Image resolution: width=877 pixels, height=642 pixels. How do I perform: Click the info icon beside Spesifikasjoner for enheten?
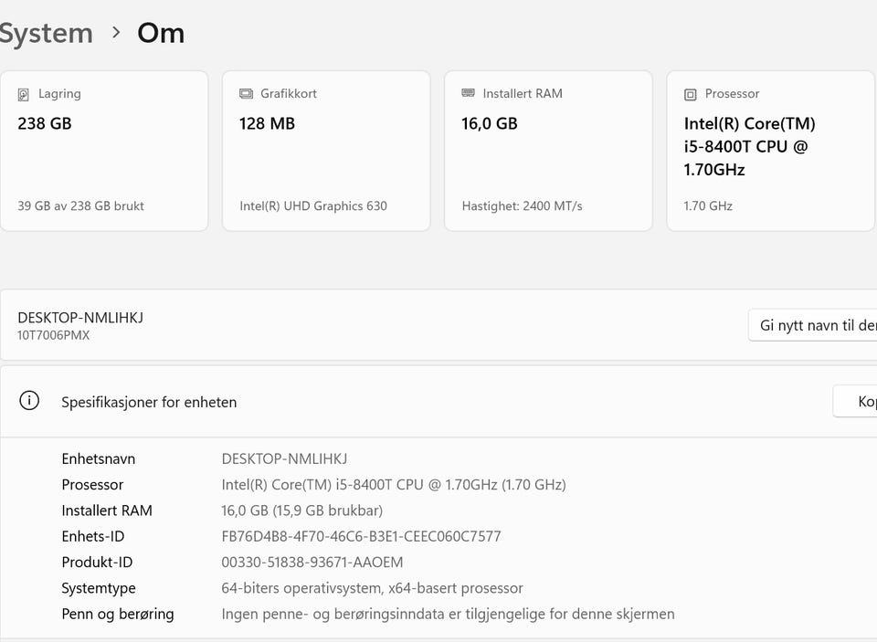[29, 400]
